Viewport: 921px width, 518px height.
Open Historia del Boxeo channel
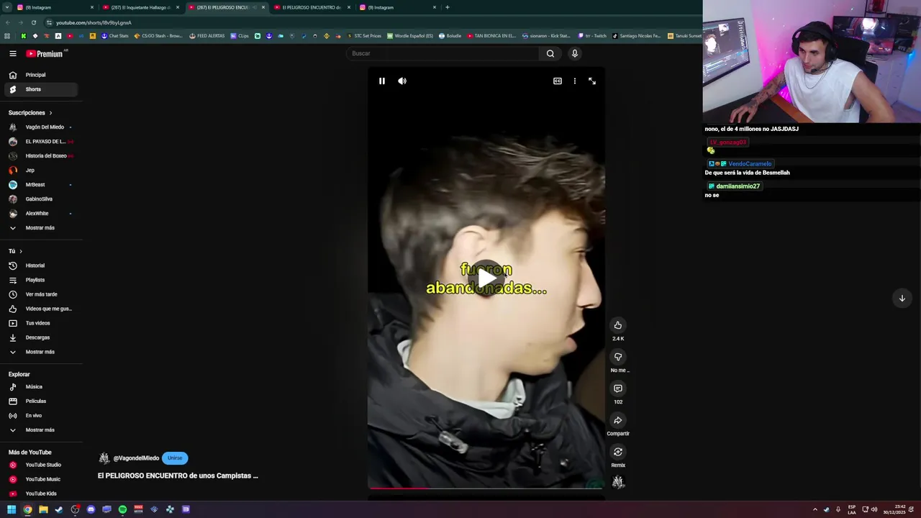pos(41,156)
